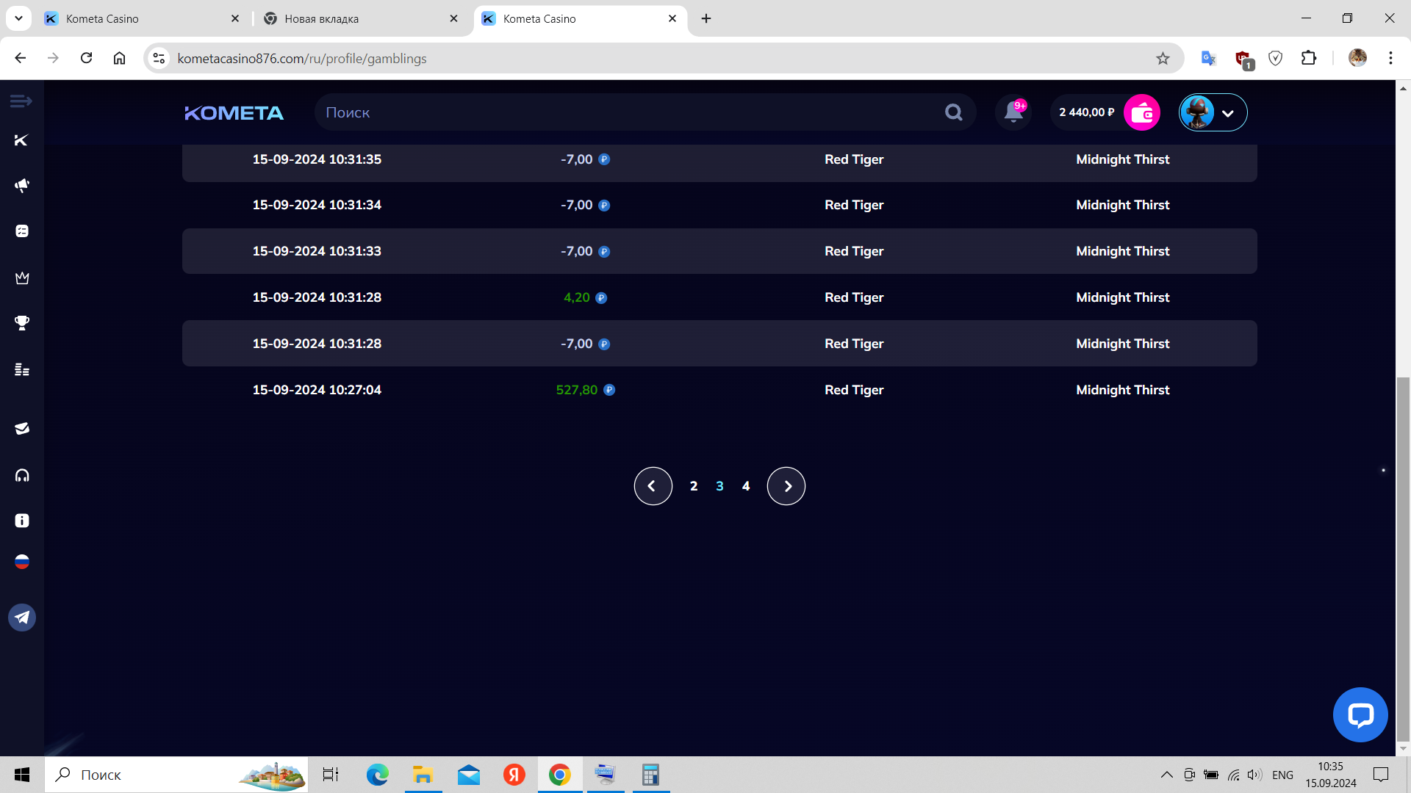Go to pagination page 2
Screen dimensions: 1411x793
(694, 486)
